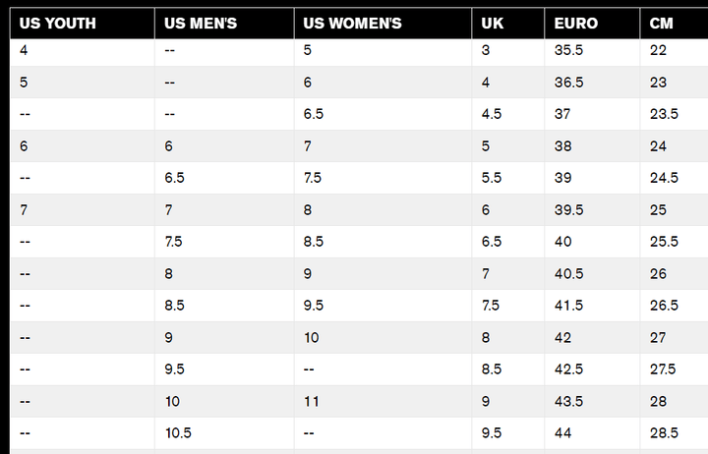This screenshot has height=454, width=708.
Task: Click the 24.5 value in CM column
Action: click(664, 178)
